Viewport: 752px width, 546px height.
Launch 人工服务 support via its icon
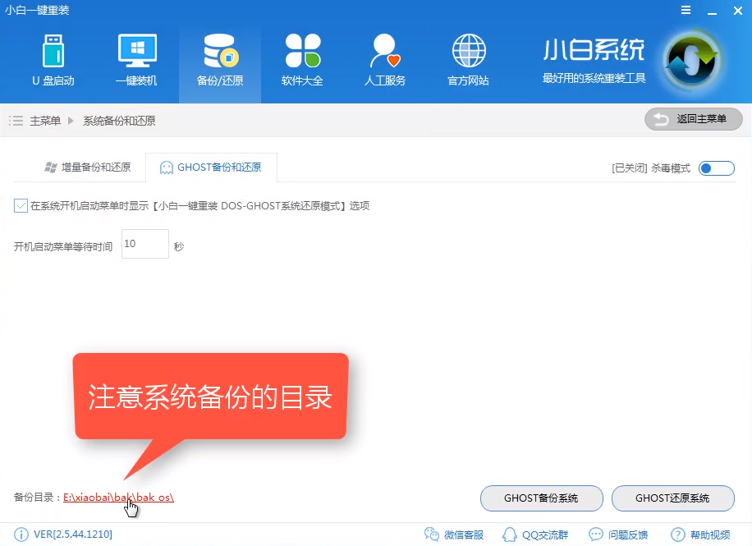click(x=384, y=59)
